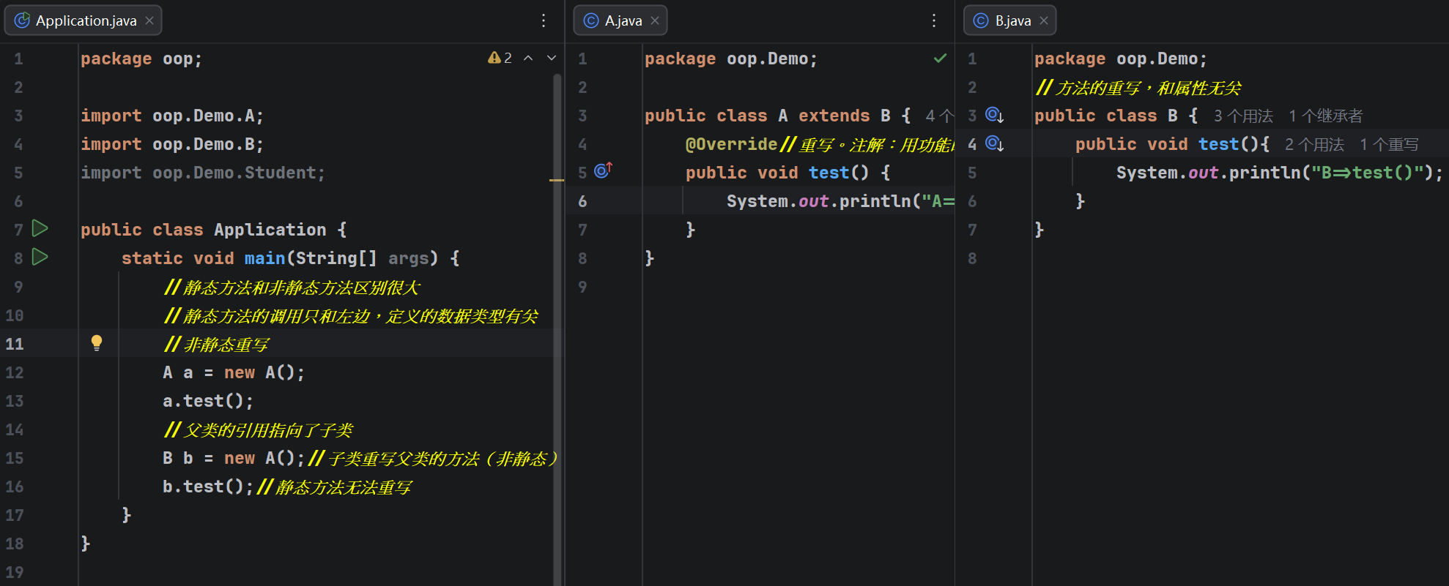Click the '//方法的重写，和属性无关' comment in B.java
Image resolution: width=1449 pixels, height=586 pixels.
1138,88
